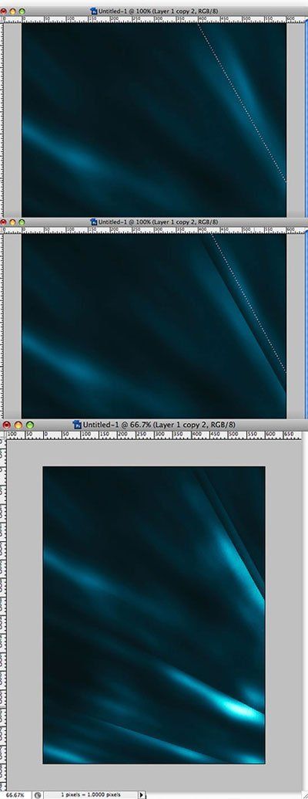Click the Photoshop document icon in 66.7% window title
The height and width of the screenshot is (799, 308).
[x=77, y=424]
